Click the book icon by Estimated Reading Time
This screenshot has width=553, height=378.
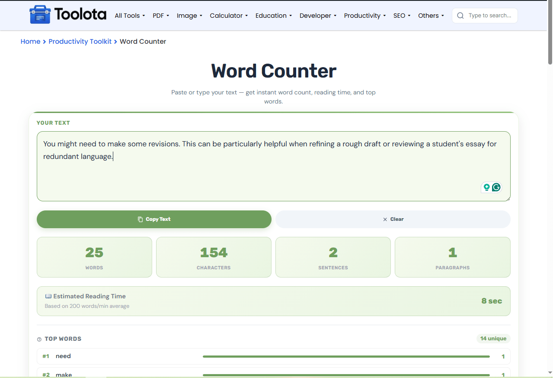pyautogui.click(x=48, y=296)
